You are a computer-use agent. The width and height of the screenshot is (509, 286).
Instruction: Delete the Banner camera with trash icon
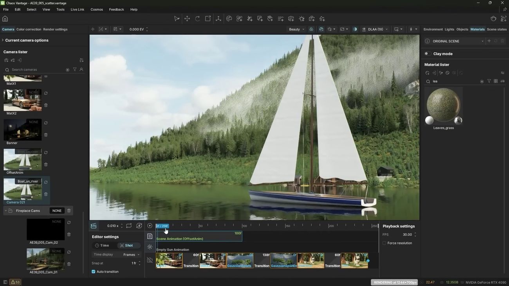click(46, 135)
